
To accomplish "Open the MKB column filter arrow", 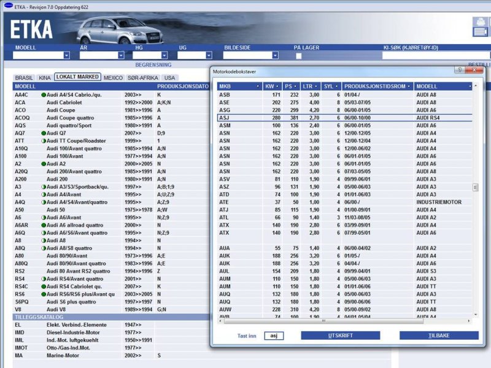I will (257, 86).
